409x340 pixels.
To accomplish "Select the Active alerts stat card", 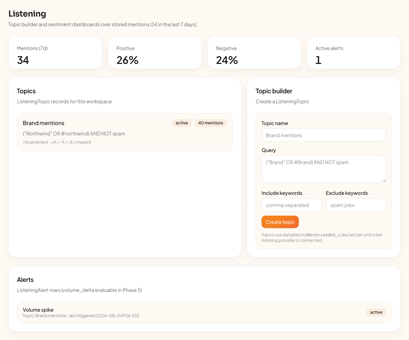I will click(354, 53).
